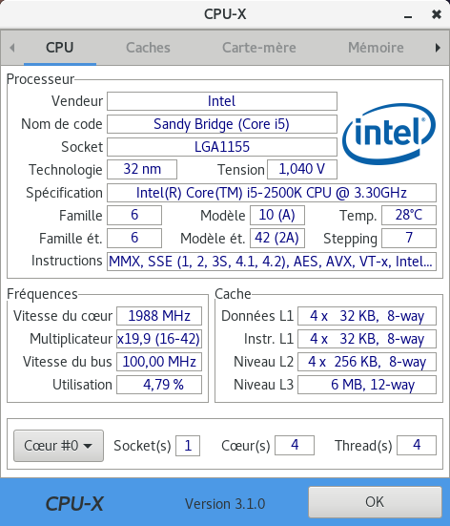Switch to the Carte-mère tab

[259, 48]
